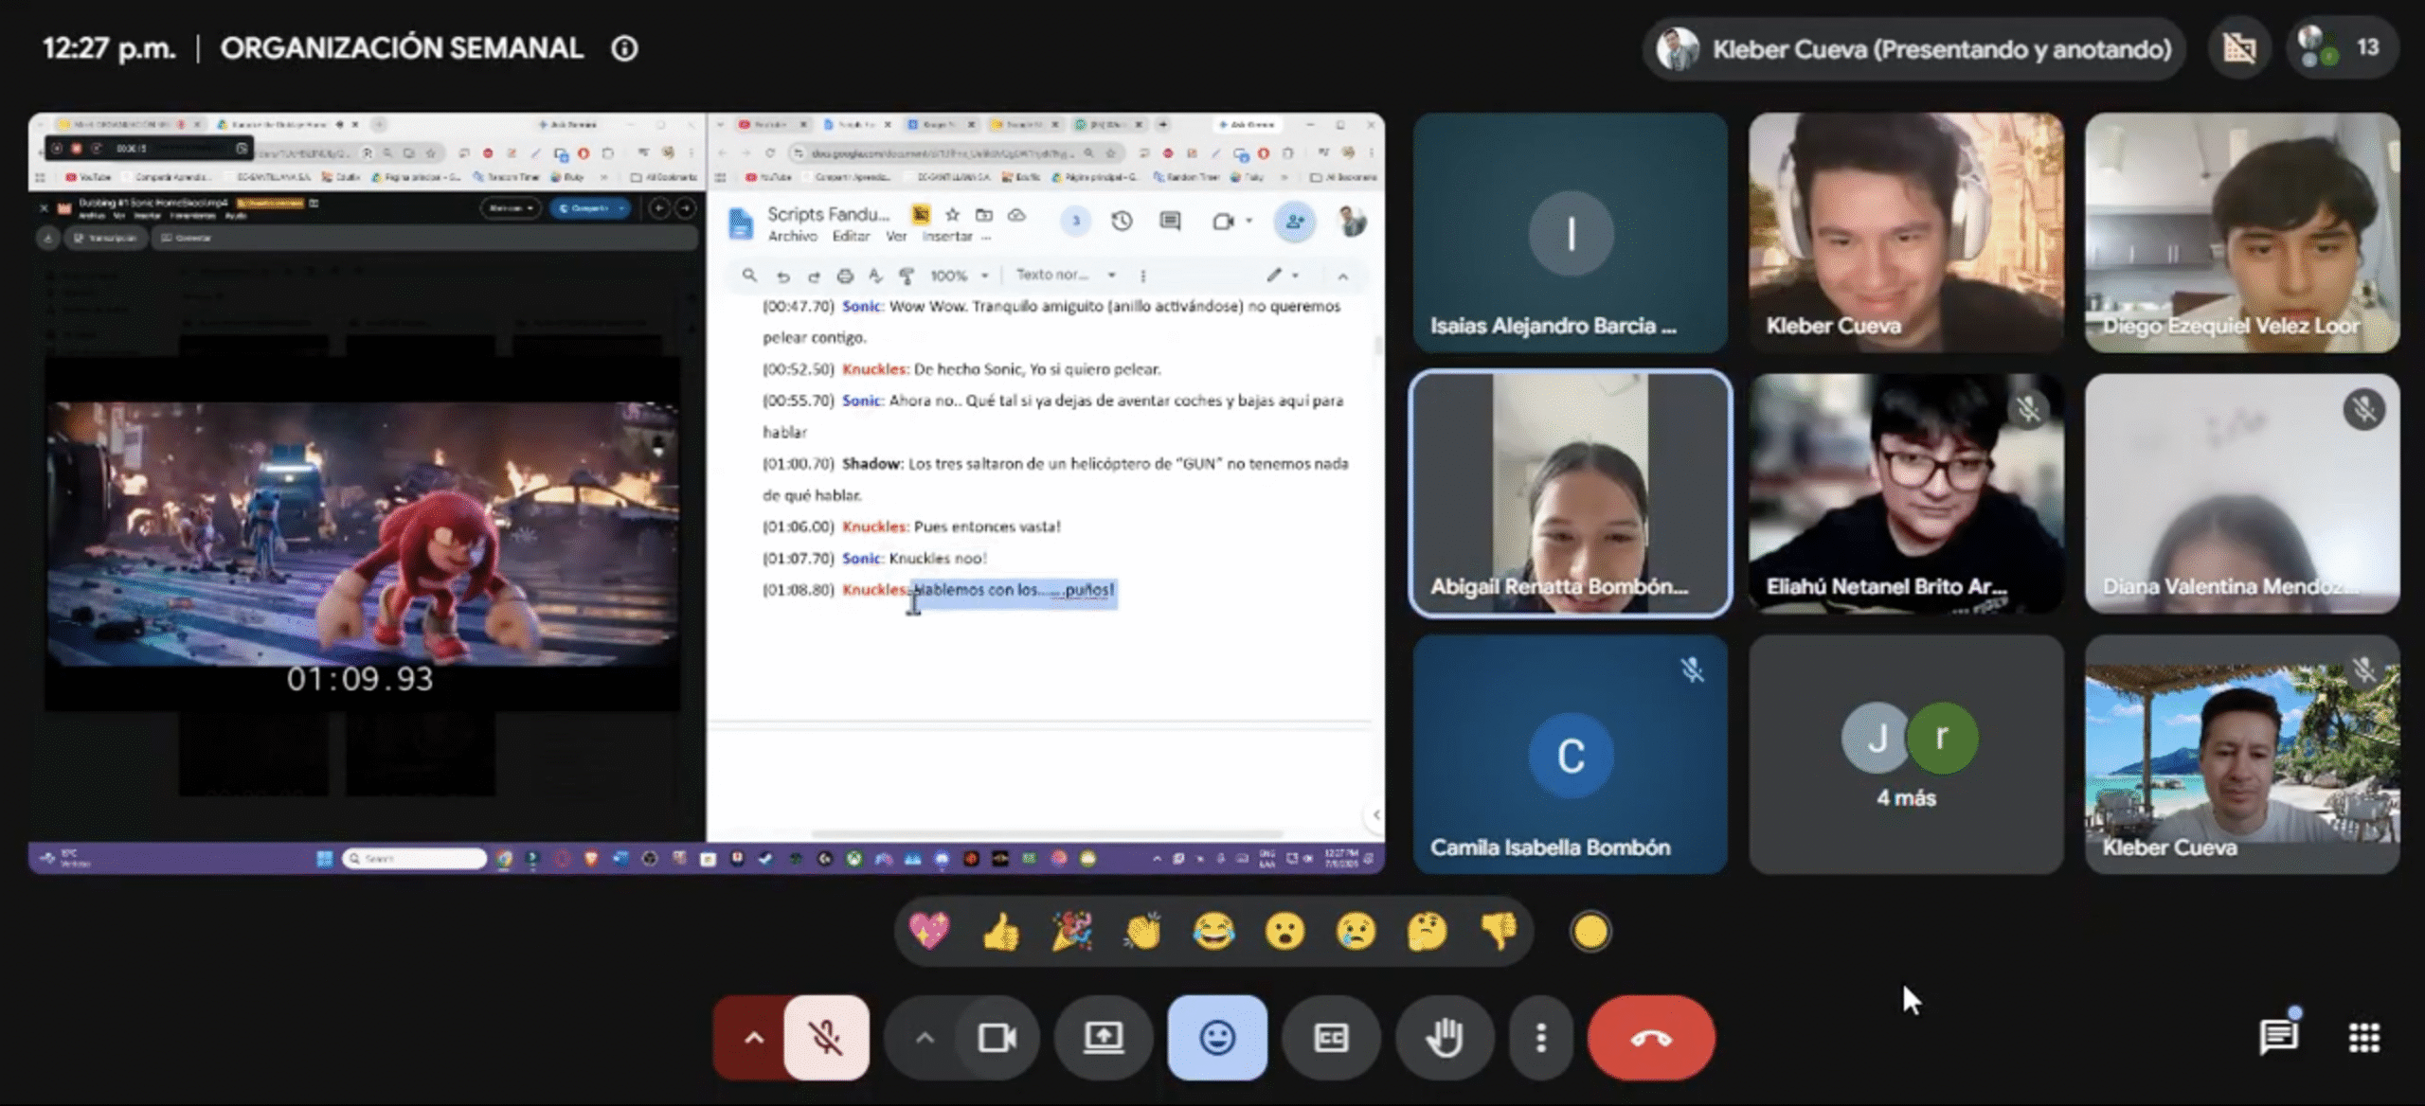Click the annotation icon beside presenter name
This screenshot has width=2425, height=1106.
point(2239,47)
